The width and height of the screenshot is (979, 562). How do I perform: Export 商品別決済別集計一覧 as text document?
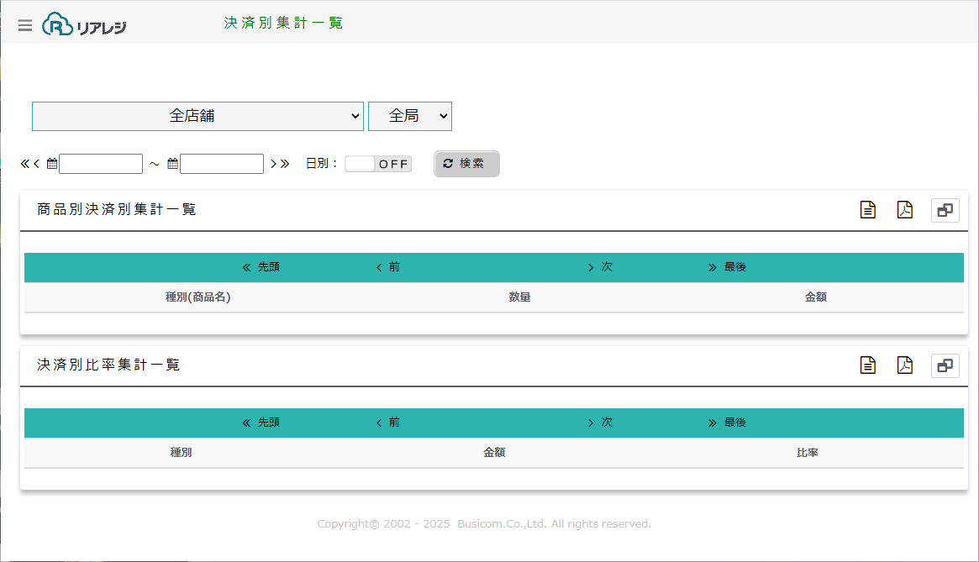click(x=868, y=210)
